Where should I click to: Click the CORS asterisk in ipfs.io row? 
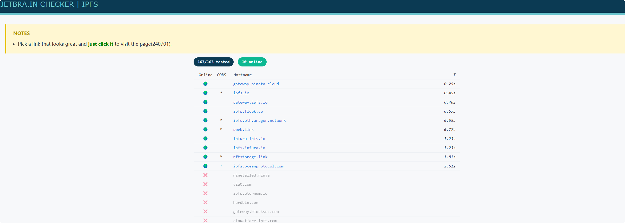(221, 93)
